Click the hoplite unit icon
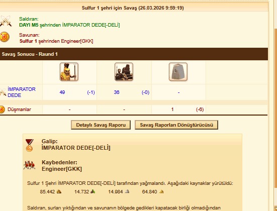The height and width of the screenshot is (211, 277). tap(69, 72)
